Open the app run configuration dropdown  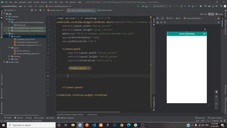[x=146, y=6]
